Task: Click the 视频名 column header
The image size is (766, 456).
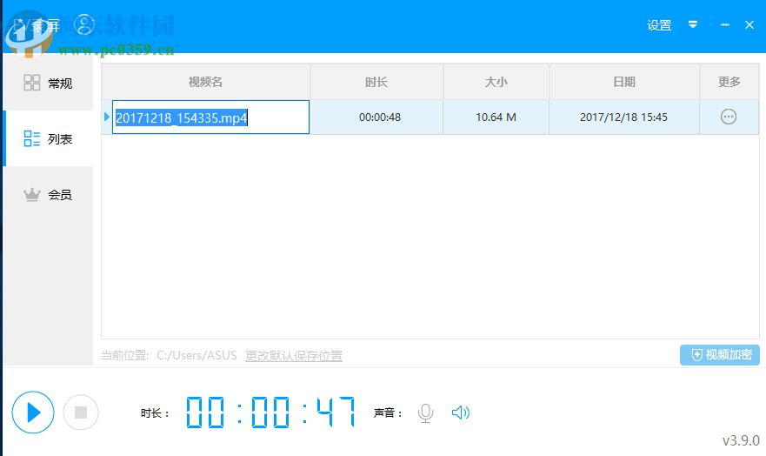Action: click(x=206, y=82)
